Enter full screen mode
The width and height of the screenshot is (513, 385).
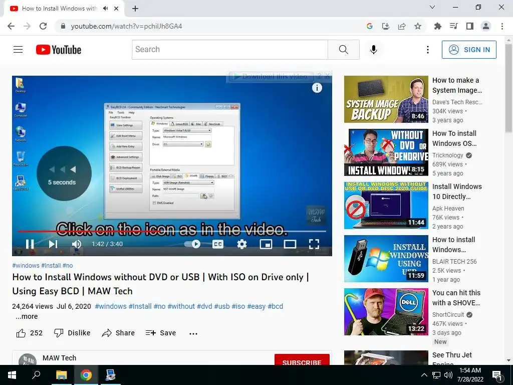tap(314, 244)
